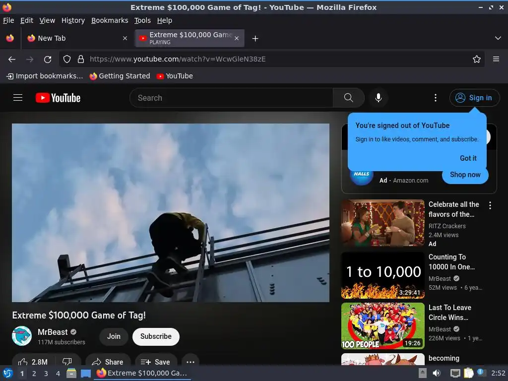Open Firefox View pinned icon
Screen dimensions: 508x381
pos(10,38)
